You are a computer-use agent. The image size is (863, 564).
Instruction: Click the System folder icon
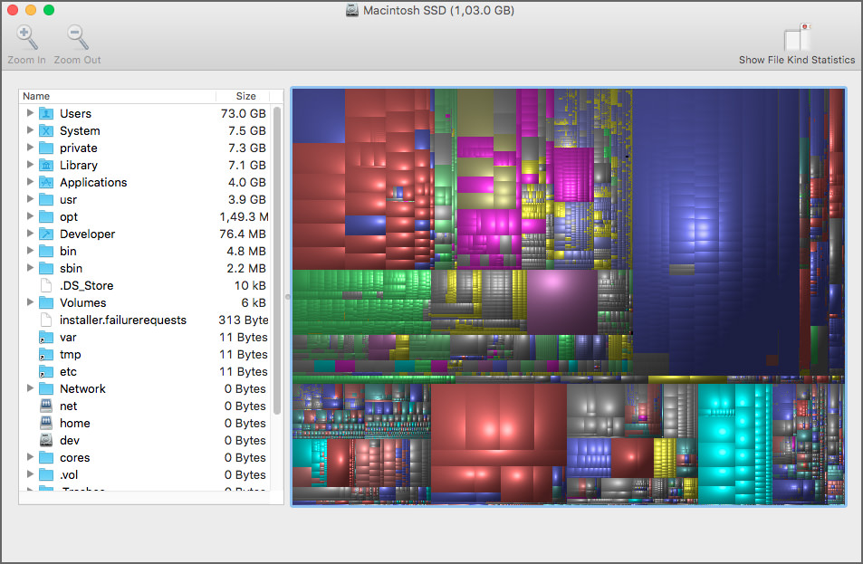(47, 130)
